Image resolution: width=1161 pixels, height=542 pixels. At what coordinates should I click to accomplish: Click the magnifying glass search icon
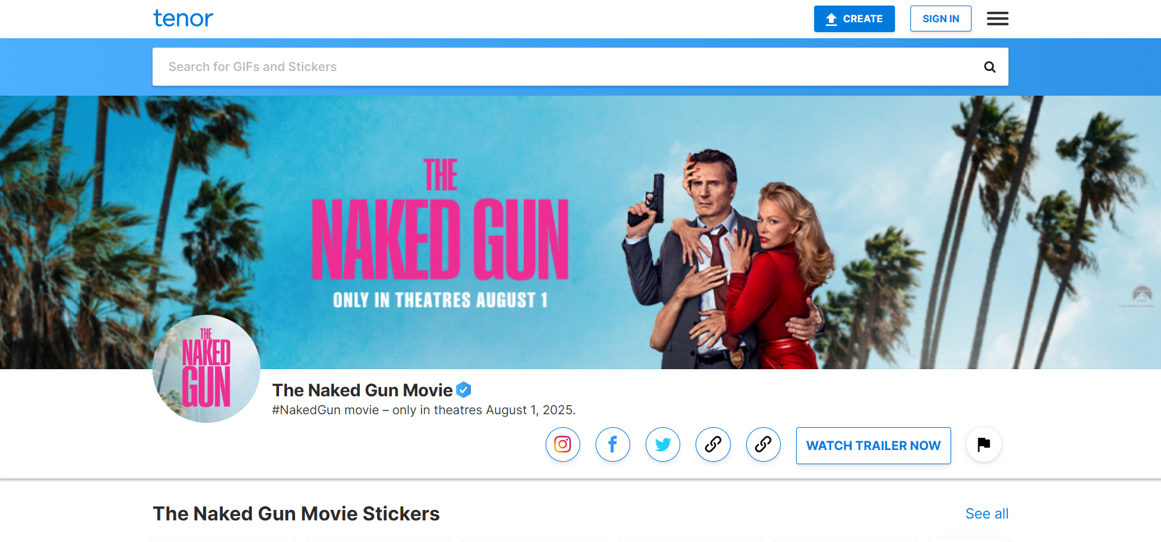click(x=989, y=67)
